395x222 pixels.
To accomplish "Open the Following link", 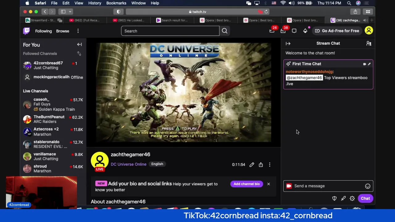I will coord(44,31).
